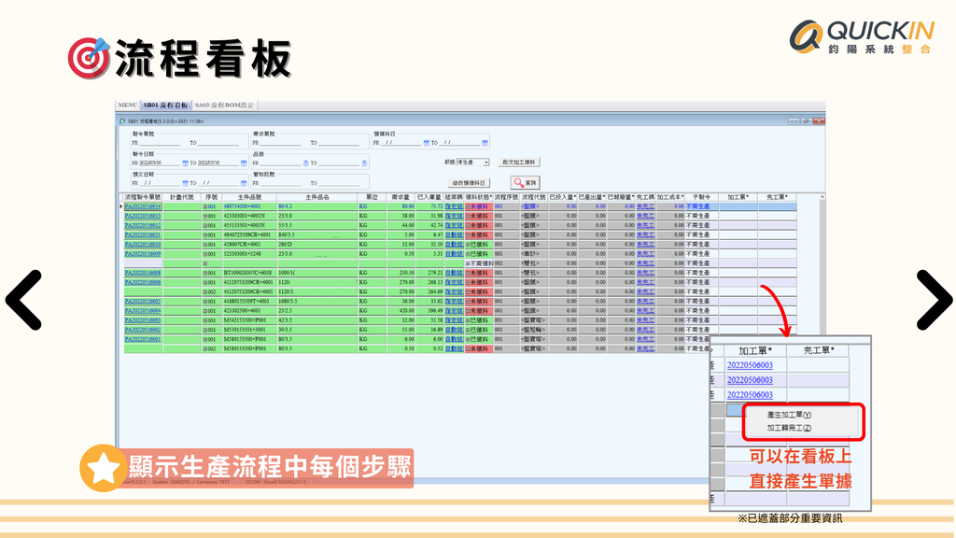Open the 預領料日 FR calendar picker icon
The image size is (956, 538).
coord(425,143)
